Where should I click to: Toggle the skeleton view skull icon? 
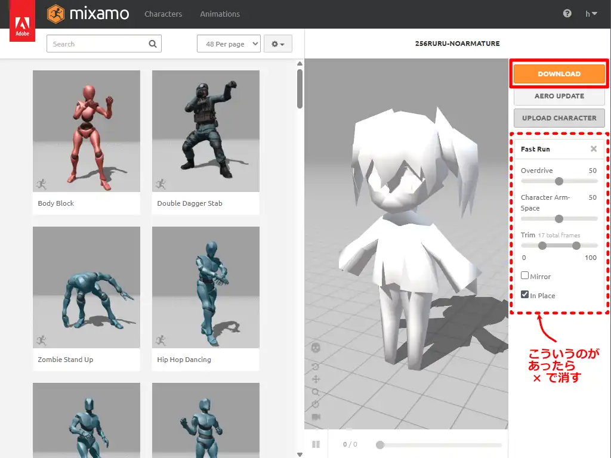[x=316, y=348]
